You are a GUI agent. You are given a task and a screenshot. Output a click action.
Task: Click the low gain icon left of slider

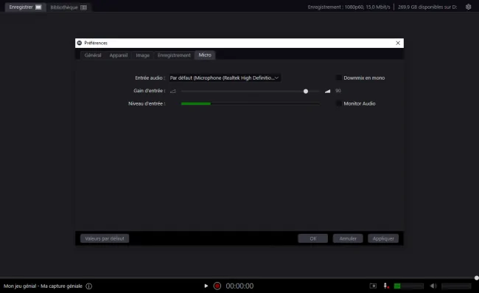(173, 91)
